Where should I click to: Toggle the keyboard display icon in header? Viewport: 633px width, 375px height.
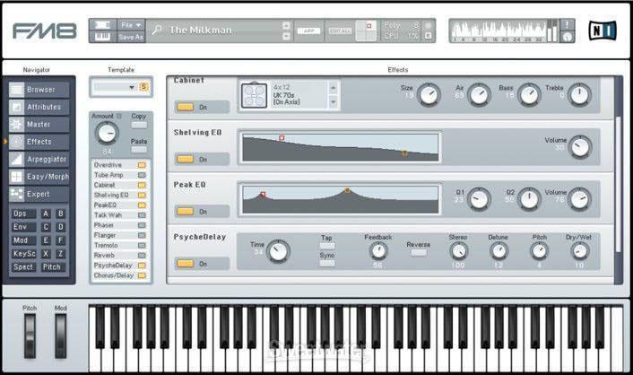tap(102, 37)
